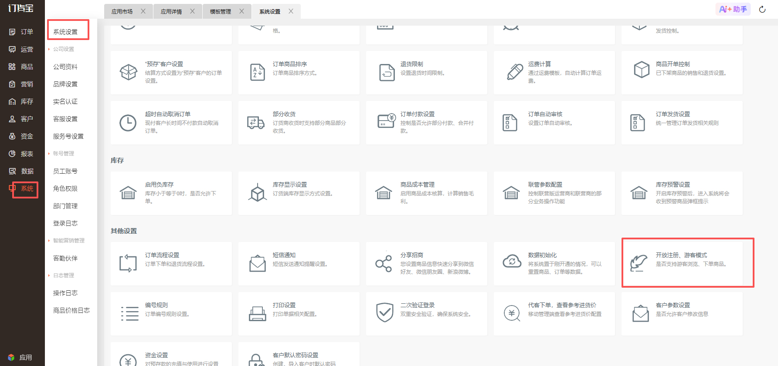Viewport: 778px width, 366px height.
Task: Open the 资金 sidebar section
Action: pyautogui.click(x=21, y=136)
